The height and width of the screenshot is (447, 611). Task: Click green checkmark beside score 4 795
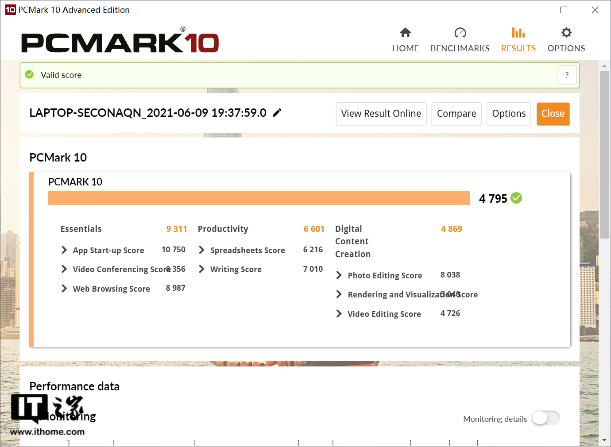516,198
